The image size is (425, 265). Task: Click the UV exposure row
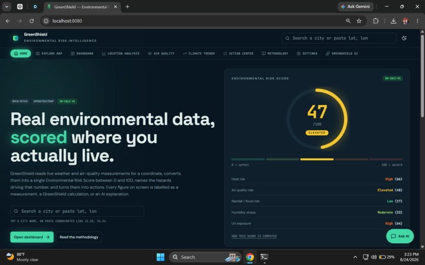317,223
